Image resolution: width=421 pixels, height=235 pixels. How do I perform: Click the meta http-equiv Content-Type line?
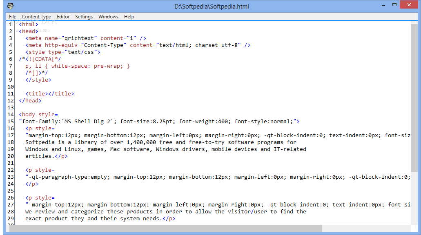pos(138,45)
